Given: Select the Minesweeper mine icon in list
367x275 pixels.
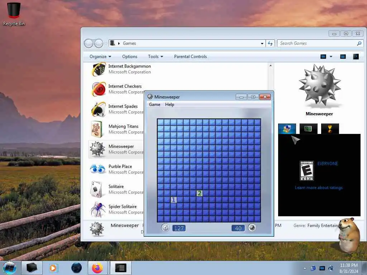Looking at the screenshot, I should pyautogui.click(x=97, y=149).
